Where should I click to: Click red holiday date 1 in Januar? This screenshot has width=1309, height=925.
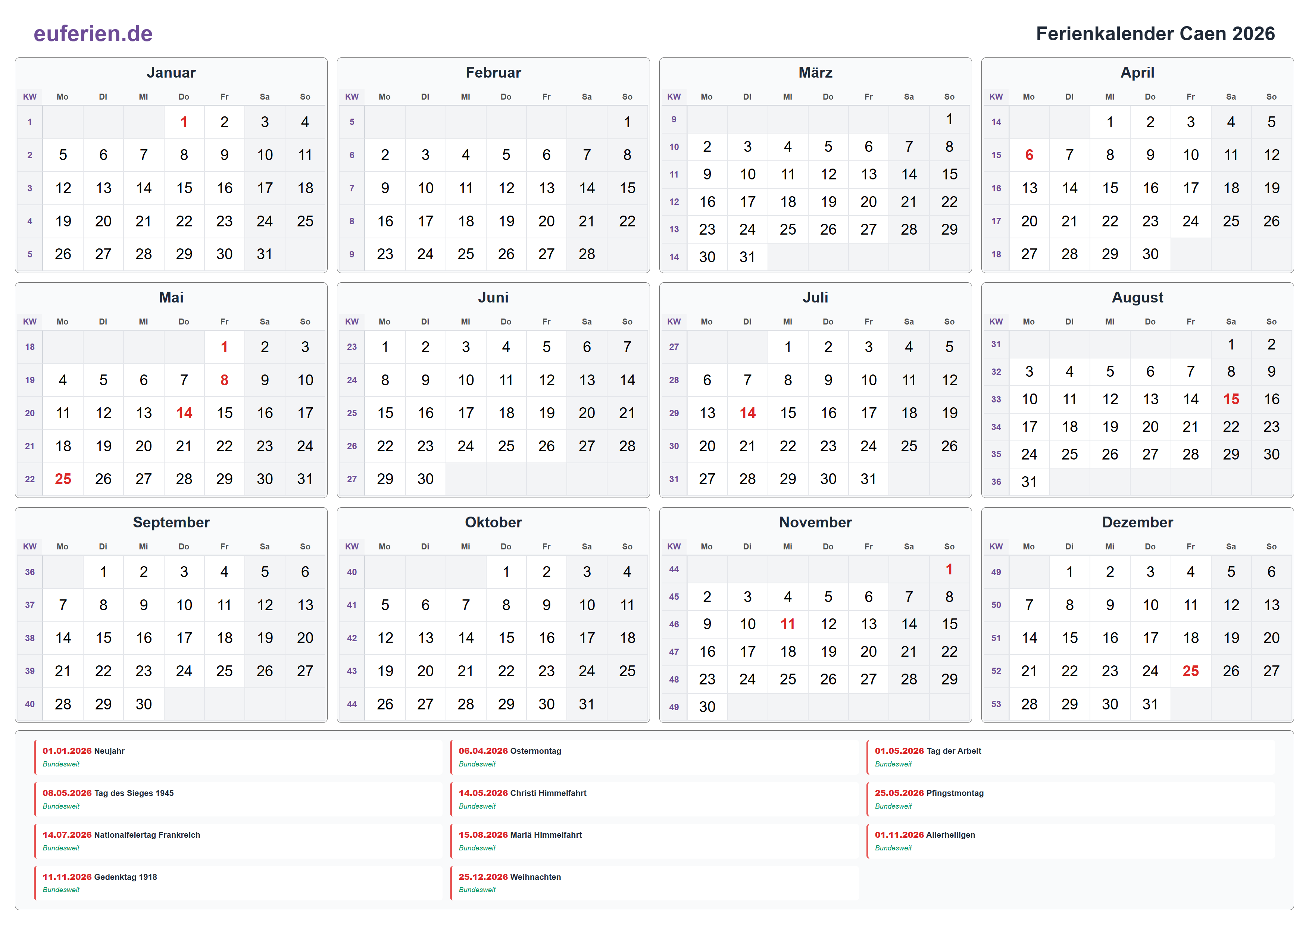coord(184,122)
